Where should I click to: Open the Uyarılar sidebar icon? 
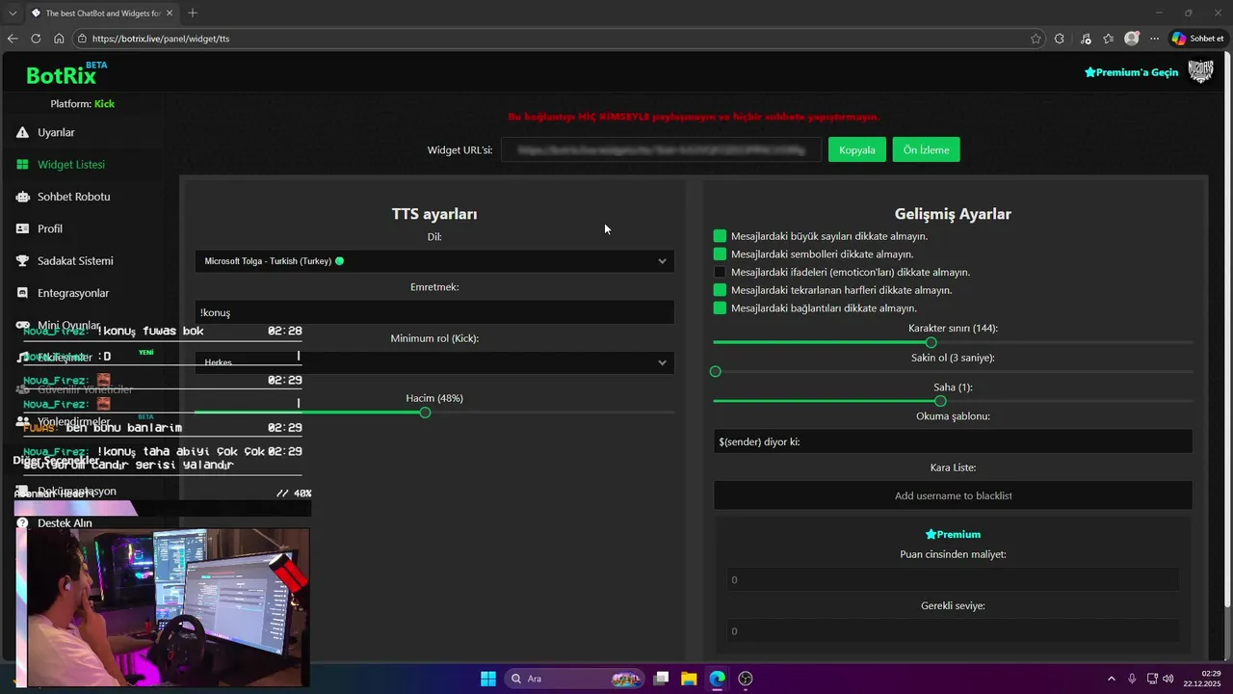click(22, 132)
